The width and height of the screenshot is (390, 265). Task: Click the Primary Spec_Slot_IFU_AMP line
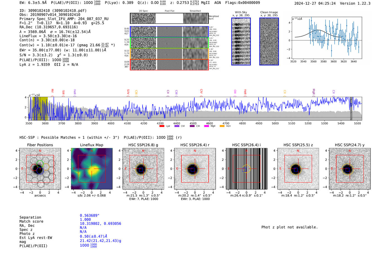pos(64,19)
